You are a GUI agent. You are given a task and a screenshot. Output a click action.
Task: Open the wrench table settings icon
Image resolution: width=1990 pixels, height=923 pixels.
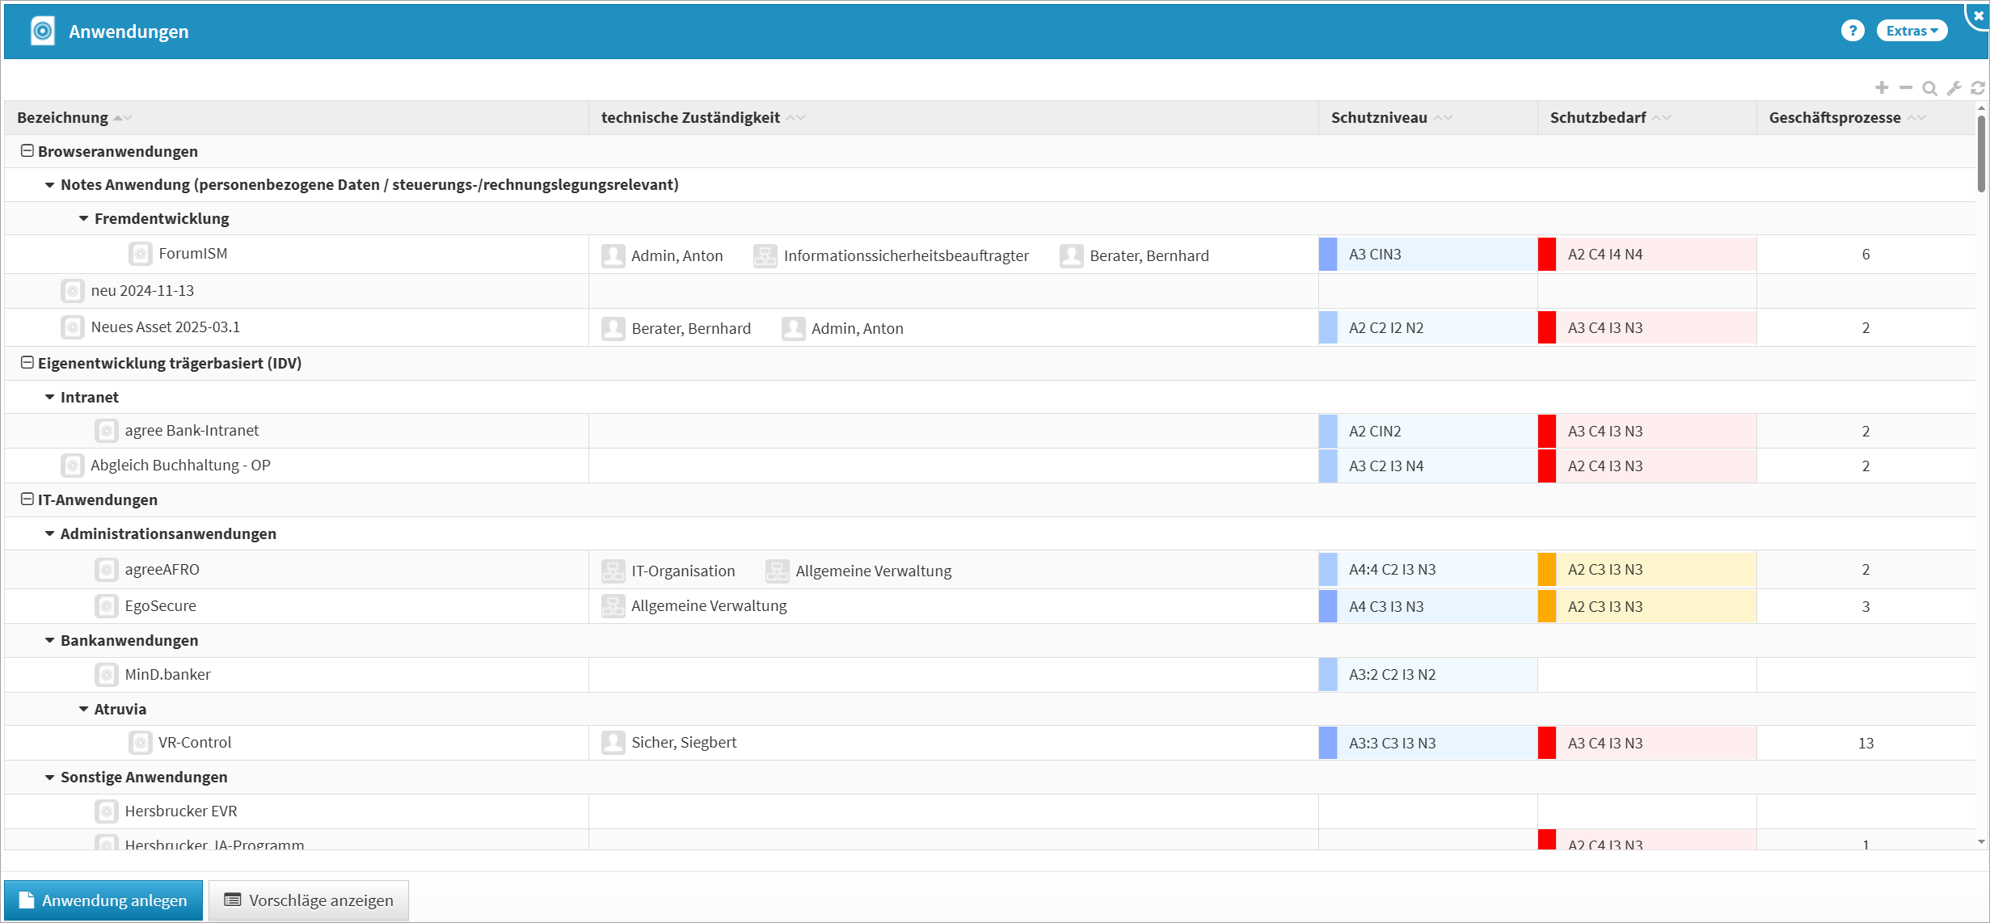tap(1954, 89)
